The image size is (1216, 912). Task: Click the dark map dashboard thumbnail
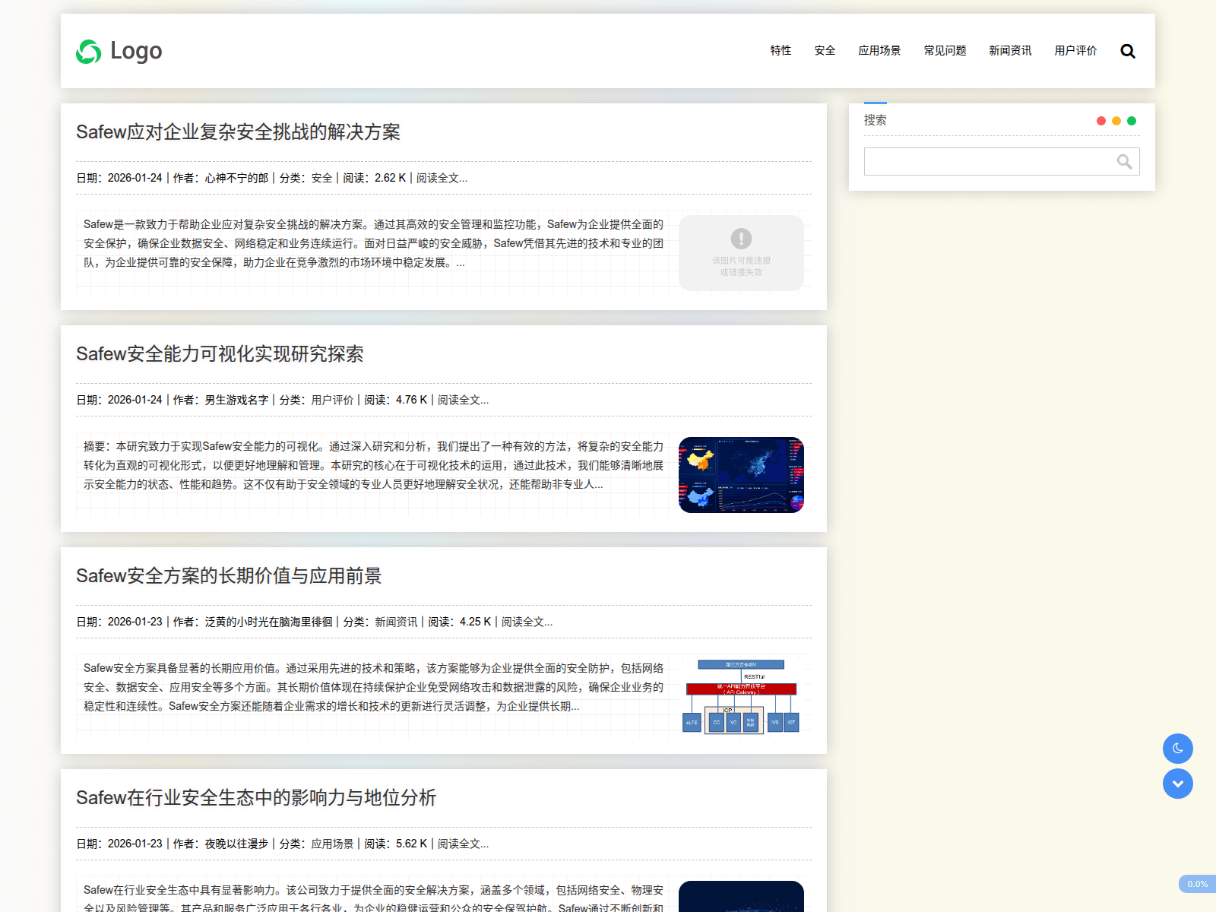pyautogui.click(x=741, y=475)
